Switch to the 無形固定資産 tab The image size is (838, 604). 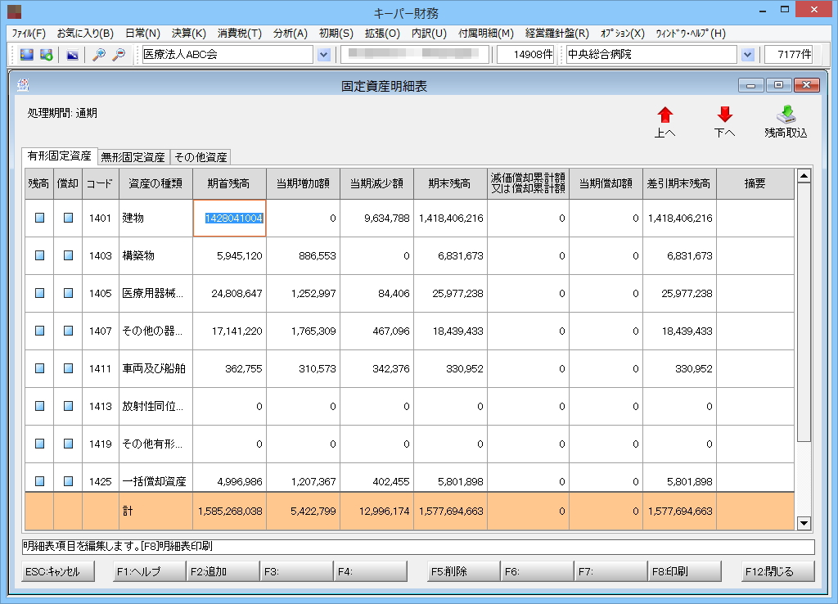click(133, 157)
